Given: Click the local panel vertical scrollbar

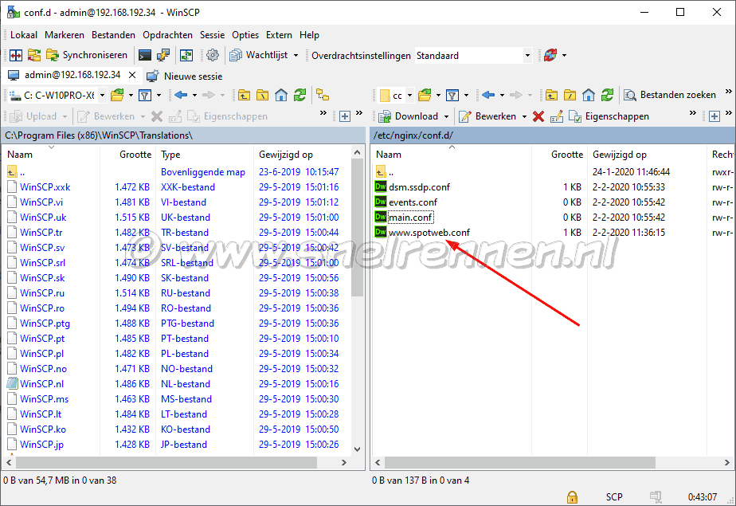Looking at the screenshot, I should tap(357, 228).
